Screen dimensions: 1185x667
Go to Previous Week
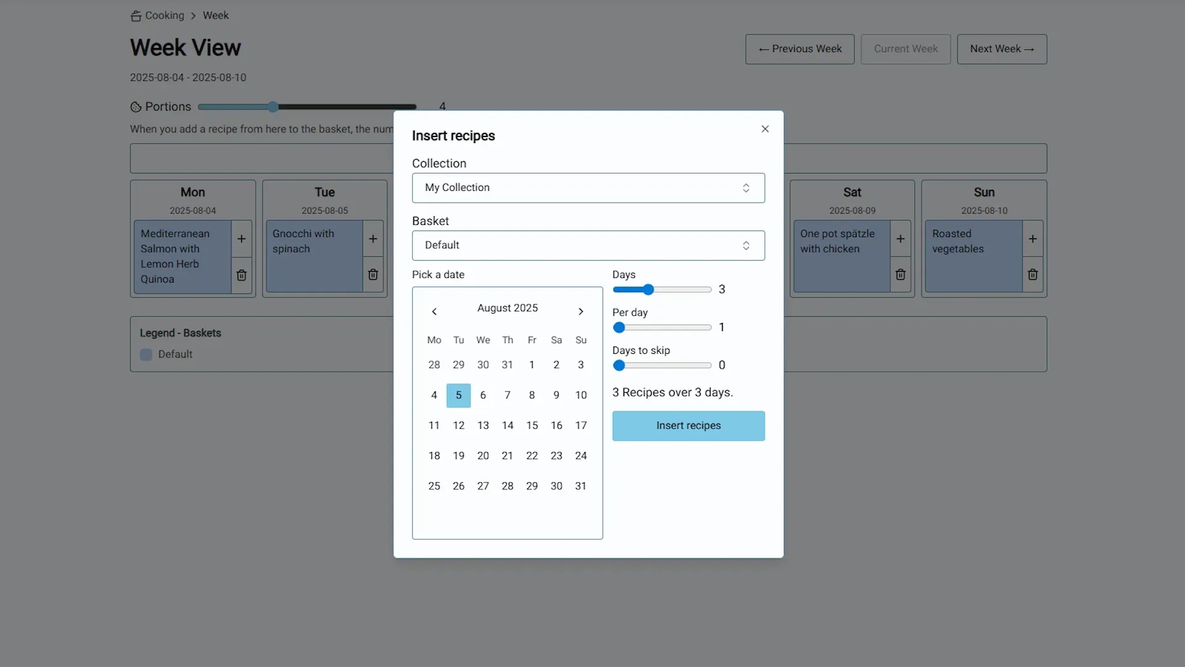click(x=799, y=49)
